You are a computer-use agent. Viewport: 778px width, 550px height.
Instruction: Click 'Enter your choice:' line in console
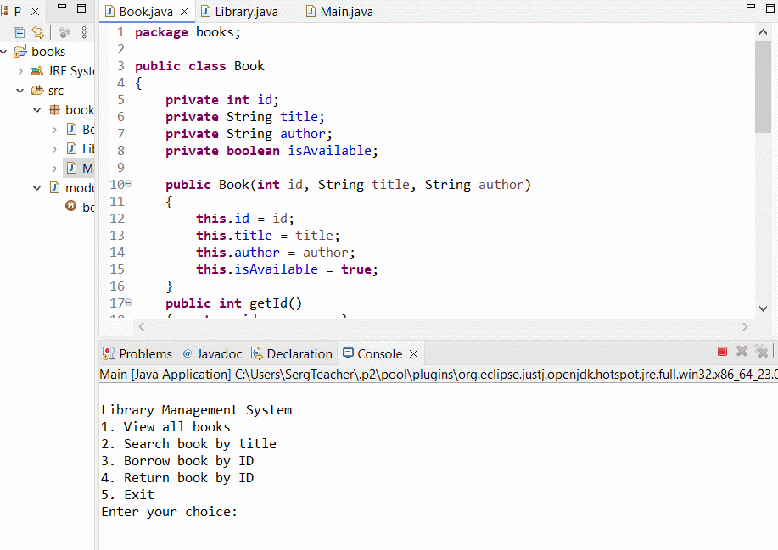pos(170,512)
